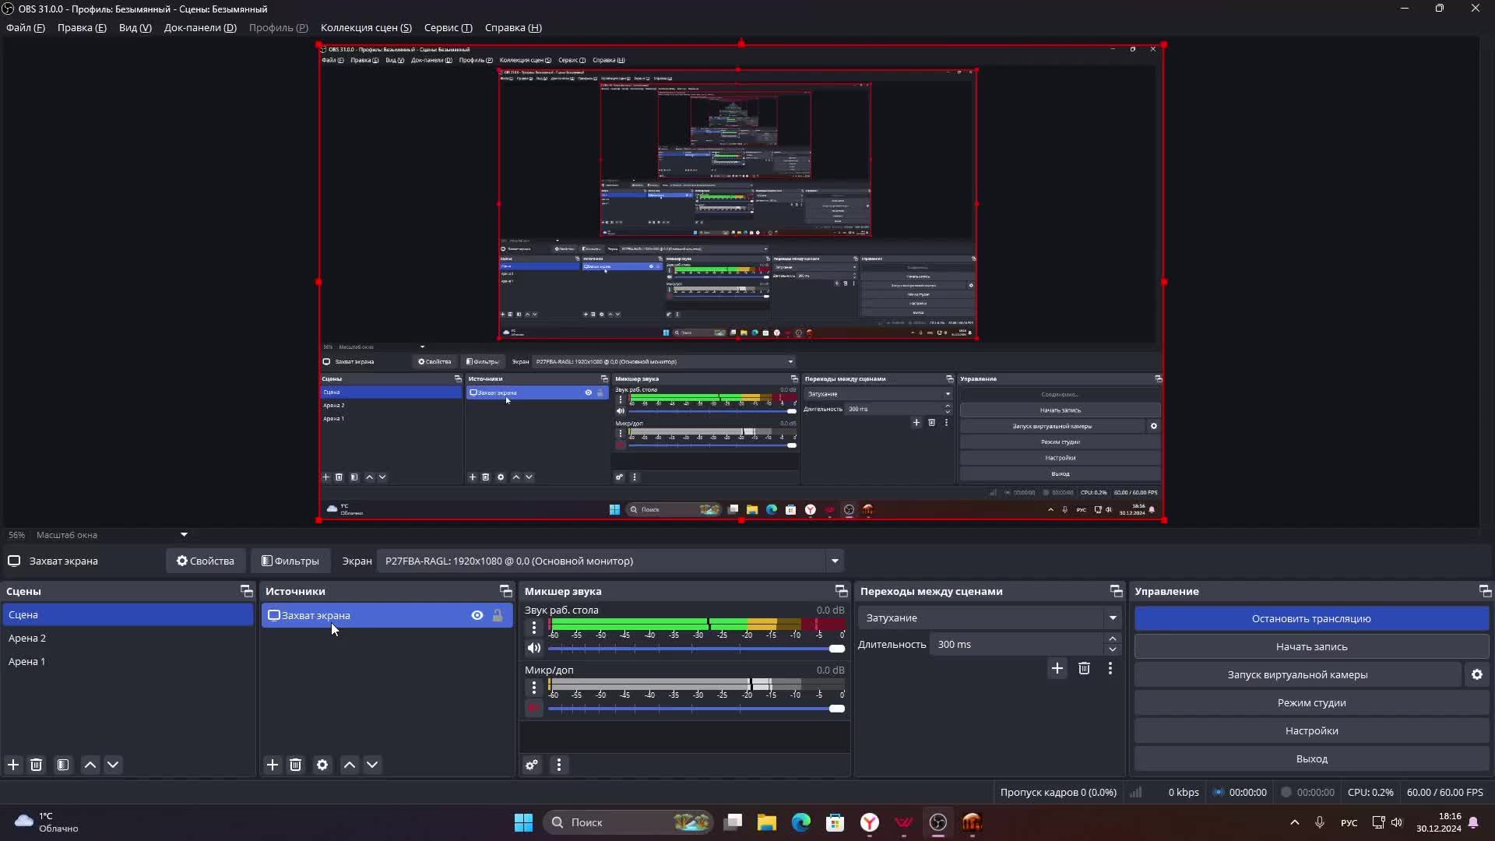
Task: Increase transition duration stepper up arrow
Action: coord(1113,639)
